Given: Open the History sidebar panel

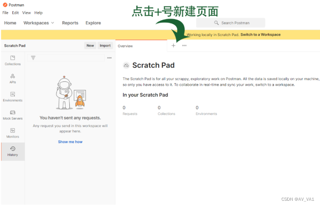Looking at the screenshot, I should [13, 151].
